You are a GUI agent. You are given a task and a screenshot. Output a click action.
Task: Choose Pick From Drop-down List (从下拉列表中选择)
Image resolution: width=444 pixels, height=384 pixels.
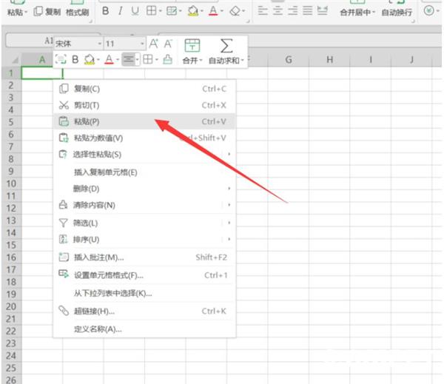(x=144, y=293)
